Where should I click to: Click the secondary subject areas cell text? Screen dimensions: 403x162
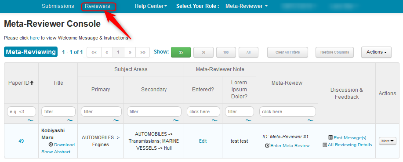[x=154, y=141]
